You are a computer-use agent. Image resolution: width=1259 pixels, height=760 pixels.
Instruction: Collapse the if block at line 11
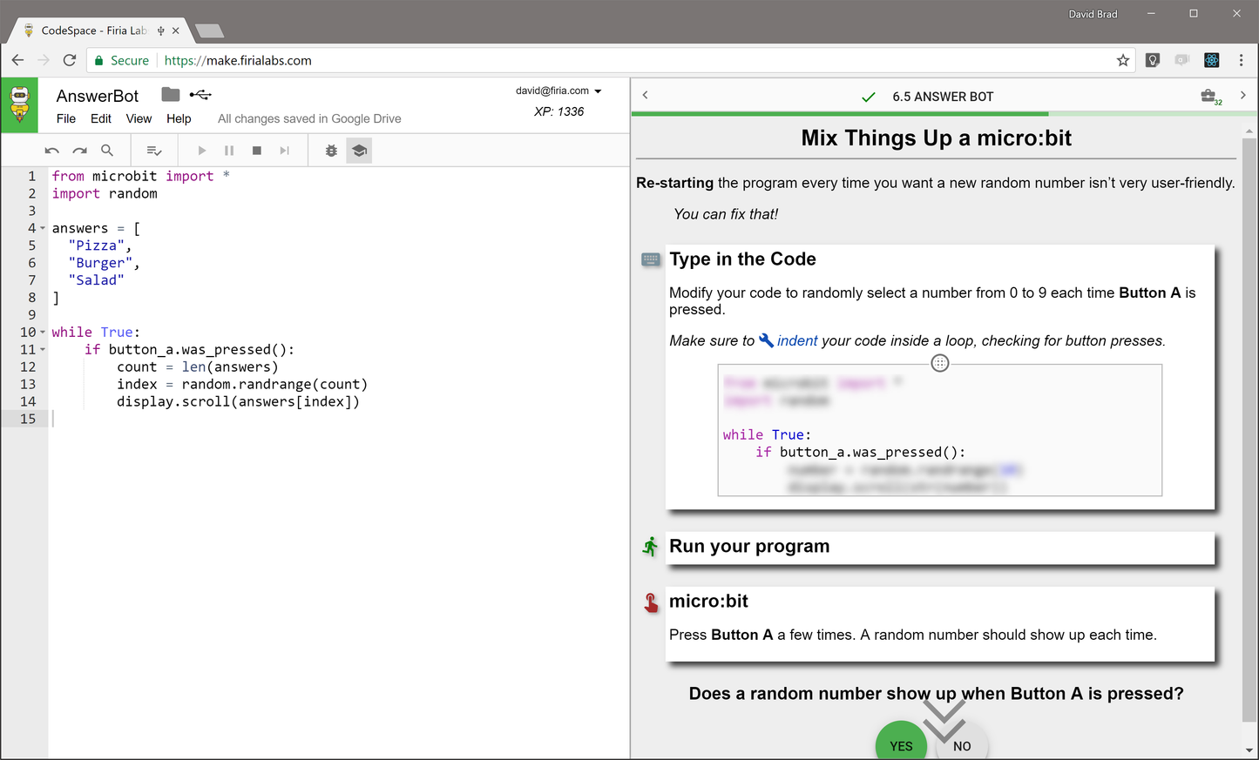tap(41, 349)
